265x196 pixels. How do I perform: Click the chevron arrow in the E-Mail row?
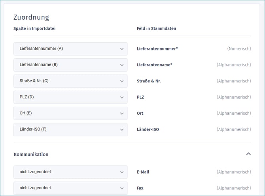point(122,172)
